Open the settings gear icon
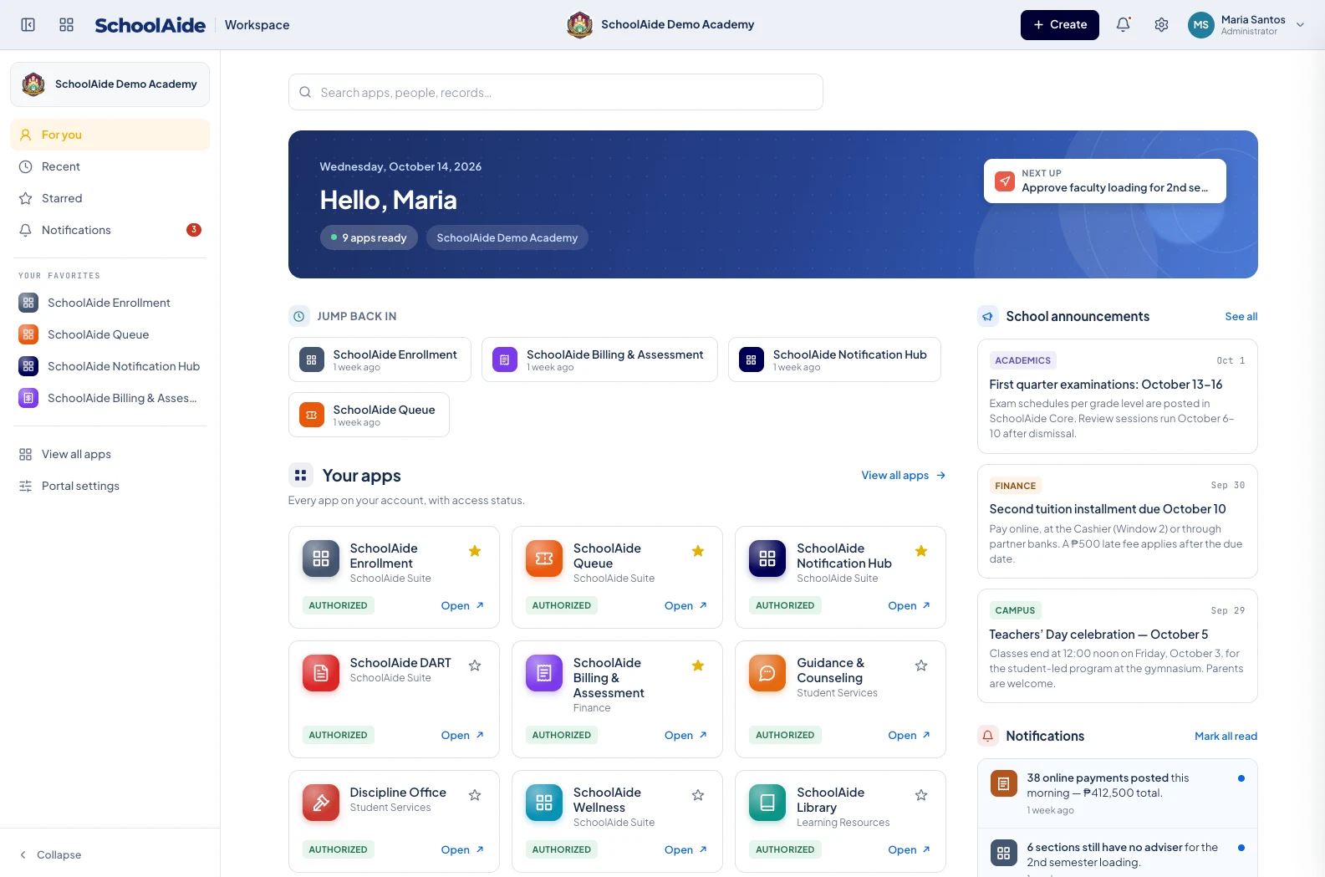 (x=1161, y=25)
